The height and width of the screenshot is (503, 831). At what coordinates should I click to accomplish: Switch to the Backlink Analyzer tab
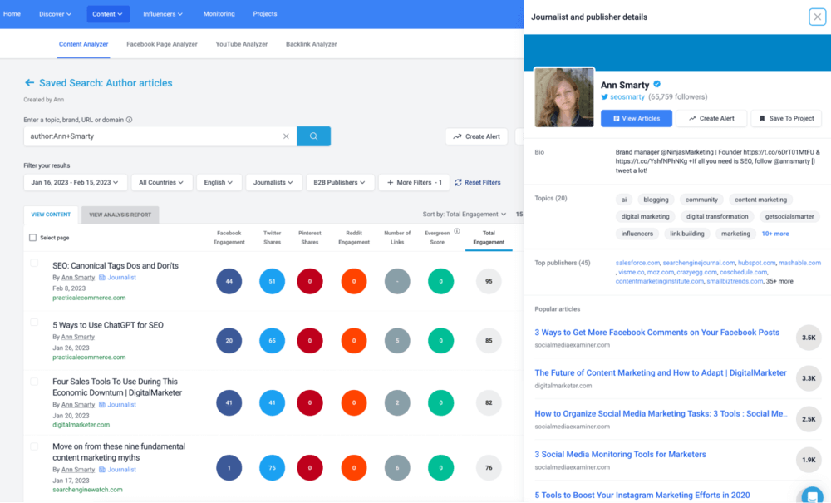pyautogui.click(x=311, y=44)
